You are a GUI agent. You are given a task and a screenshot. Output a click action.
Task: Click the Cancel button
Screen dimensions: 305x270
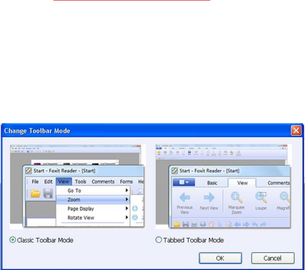[273, 258]
